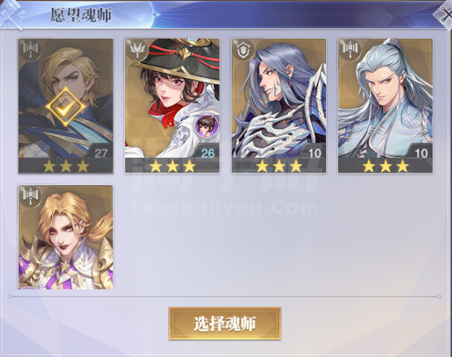The width and height of the screenshot is (452, 357).
Task: Select the blonde golden-armor woman card
Action: (x=66, y=237)
